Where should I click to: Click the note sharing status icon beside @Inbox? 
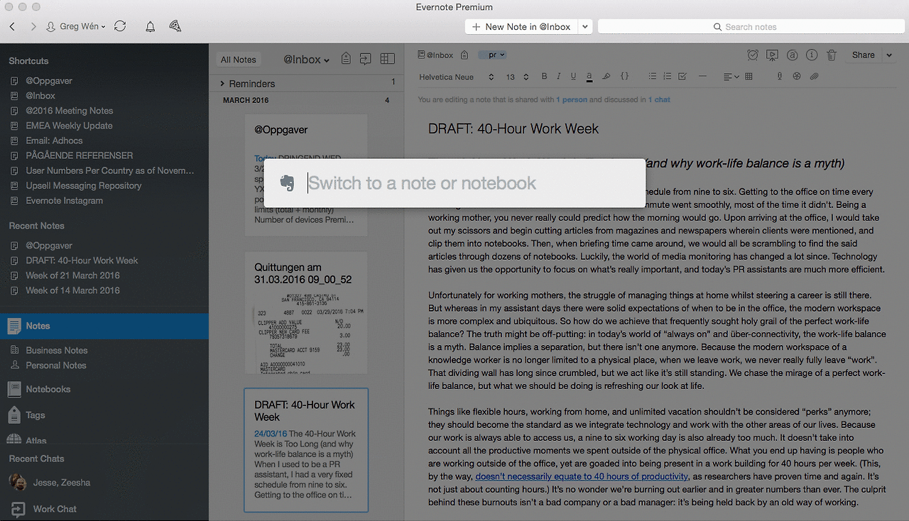pos(464,55)
